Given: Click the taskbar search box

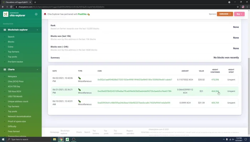Looking at the screenshot, I should [29, 139].
